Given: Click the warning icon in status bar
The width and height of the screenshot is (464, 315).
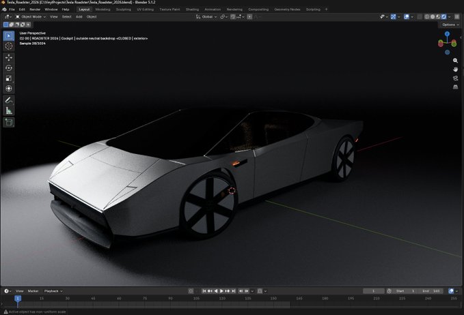Looking at the screenshot, I should pyautogui.click(x=5, y=312).
